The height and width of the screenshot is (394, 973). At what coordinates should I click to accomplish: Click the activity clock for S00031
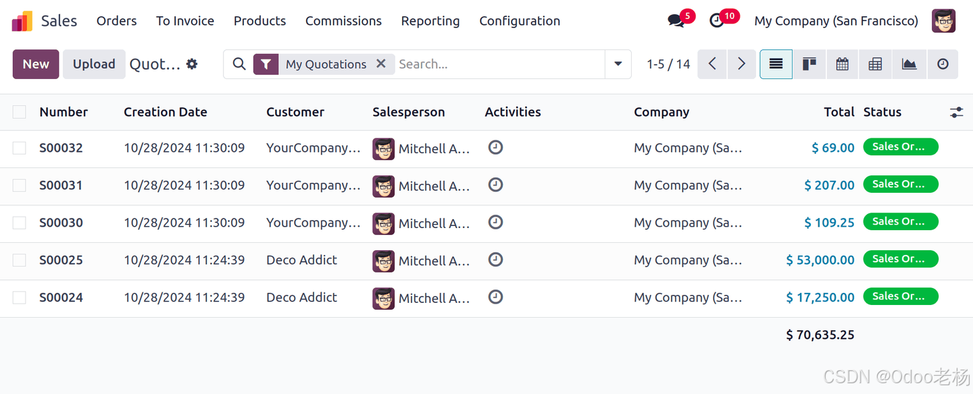point(495,184)
